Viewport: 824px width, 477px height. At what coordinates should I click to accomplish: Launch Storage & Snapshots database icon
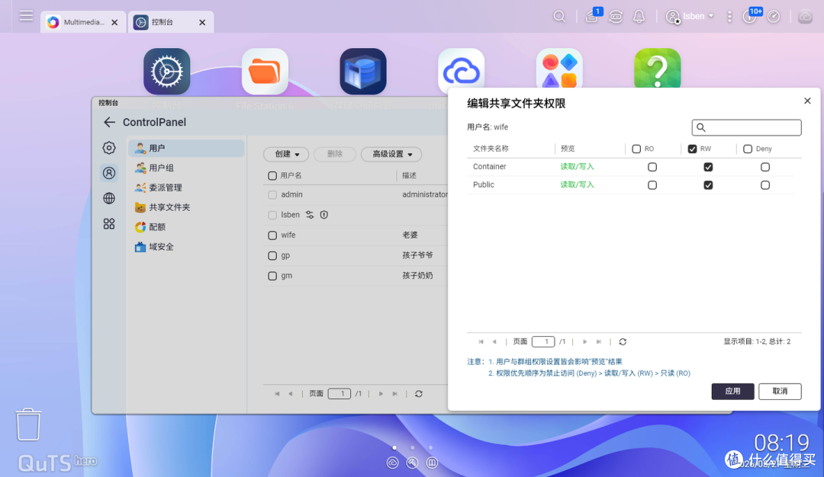pos(363,72)
